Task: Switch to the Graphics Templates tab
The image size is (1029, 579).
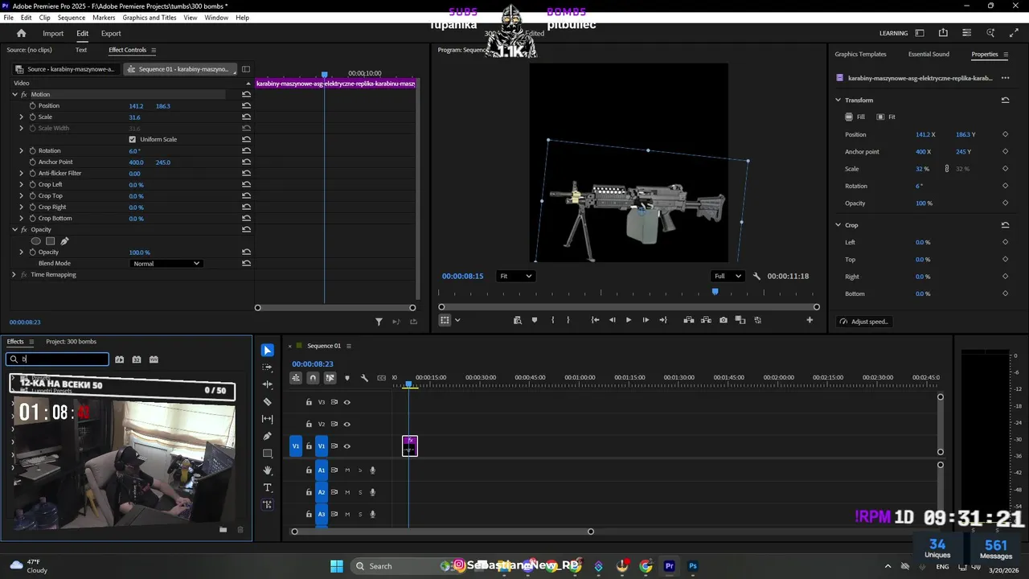Action: [860, 54]
